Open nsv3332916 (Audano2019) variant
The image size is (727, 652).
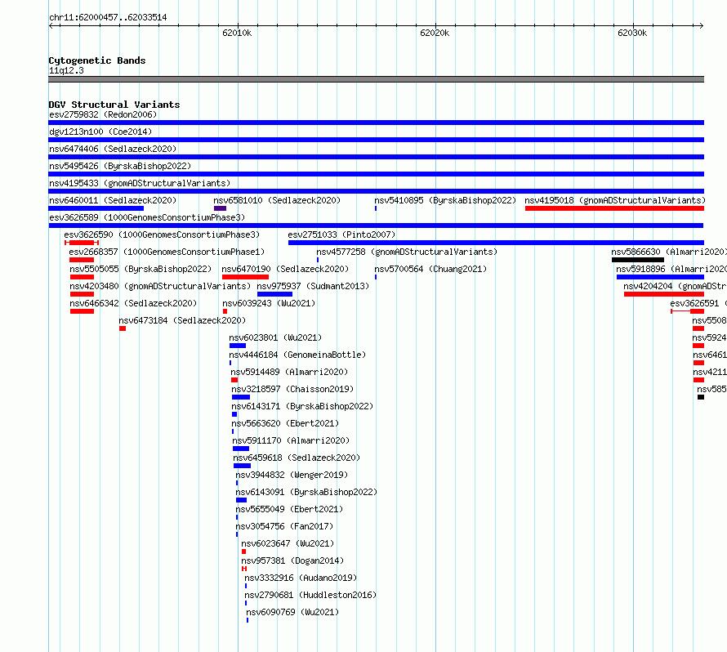[x=301, y=578]
